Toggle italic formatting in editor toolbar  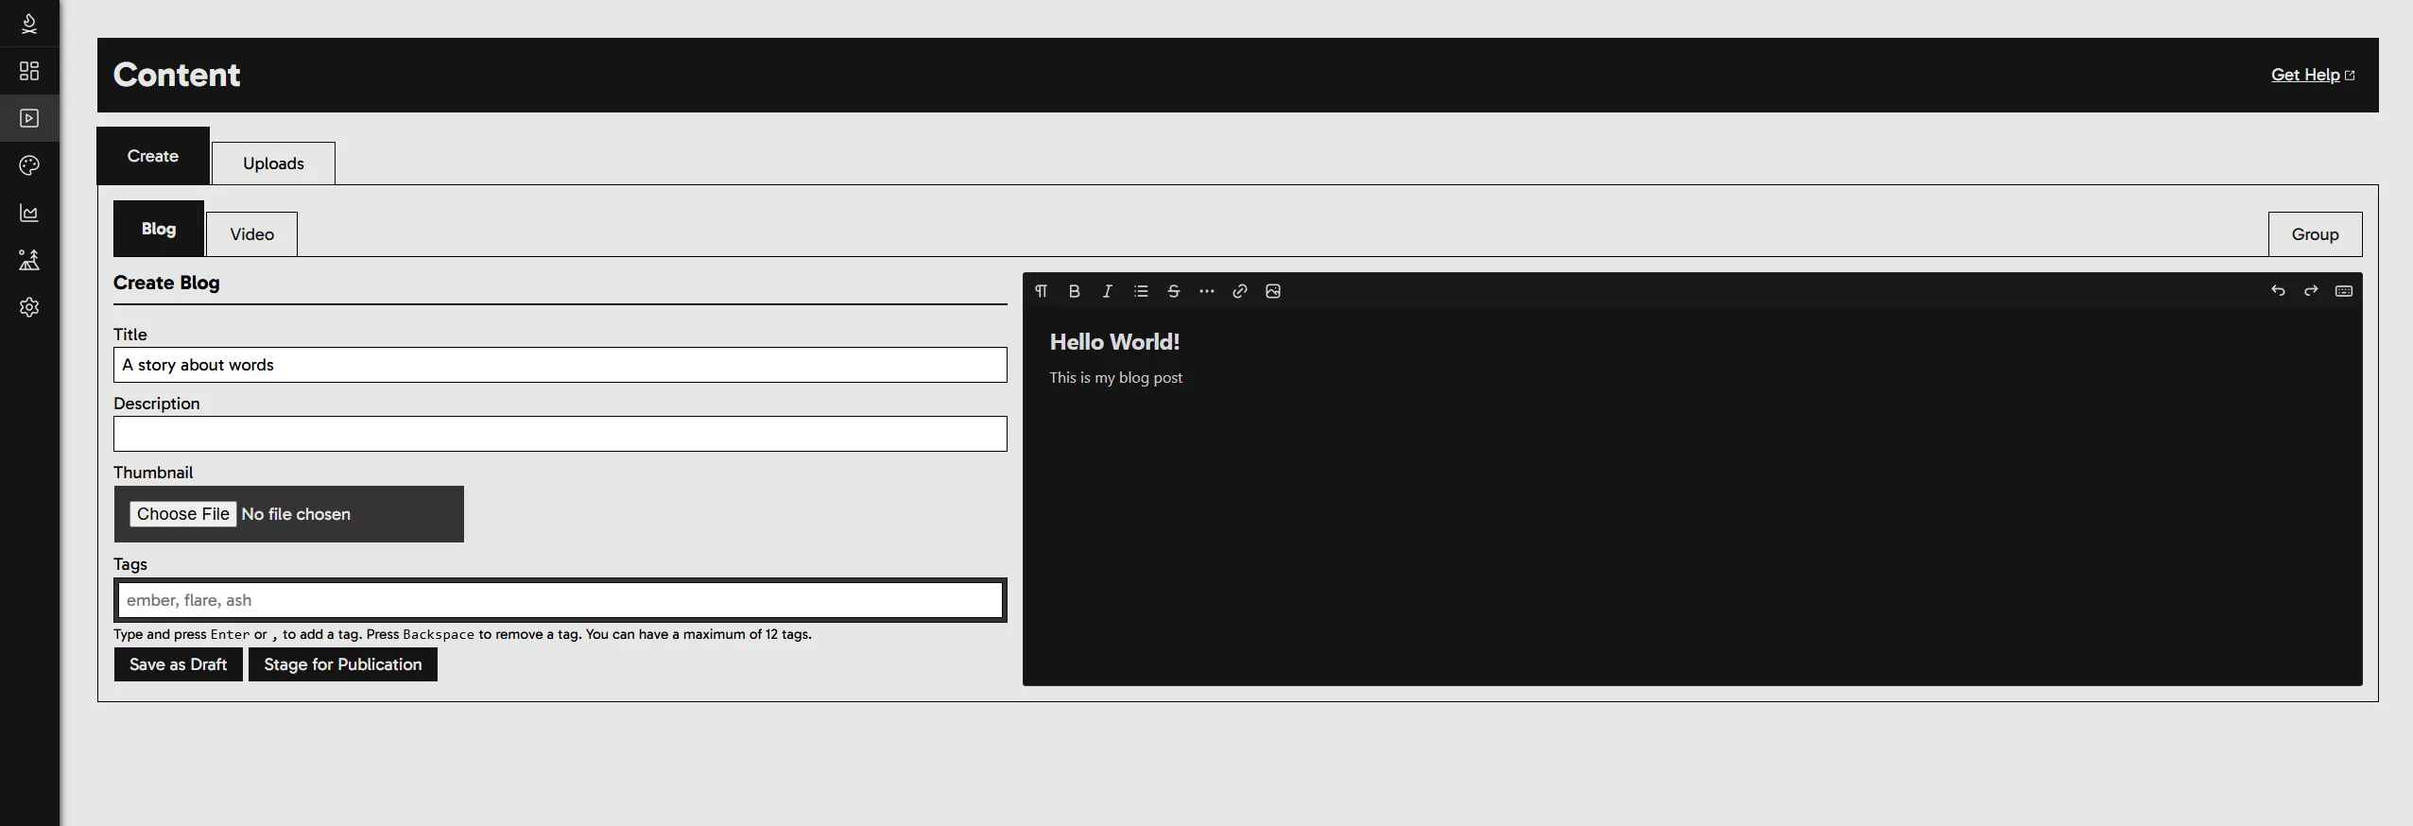coord(1107,291)
